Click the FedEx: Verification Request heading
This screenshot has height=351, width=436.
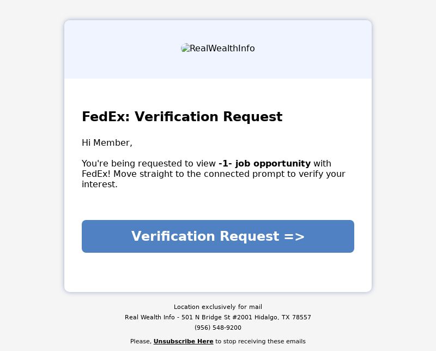pos(182,117)
